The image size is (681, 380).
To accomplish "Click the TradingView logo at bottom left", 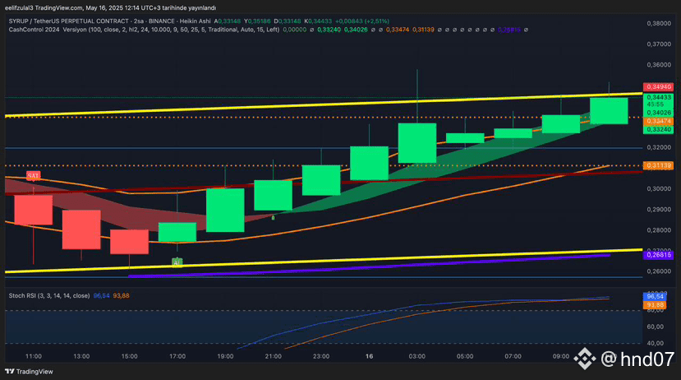I will click(x=29, y=371).
